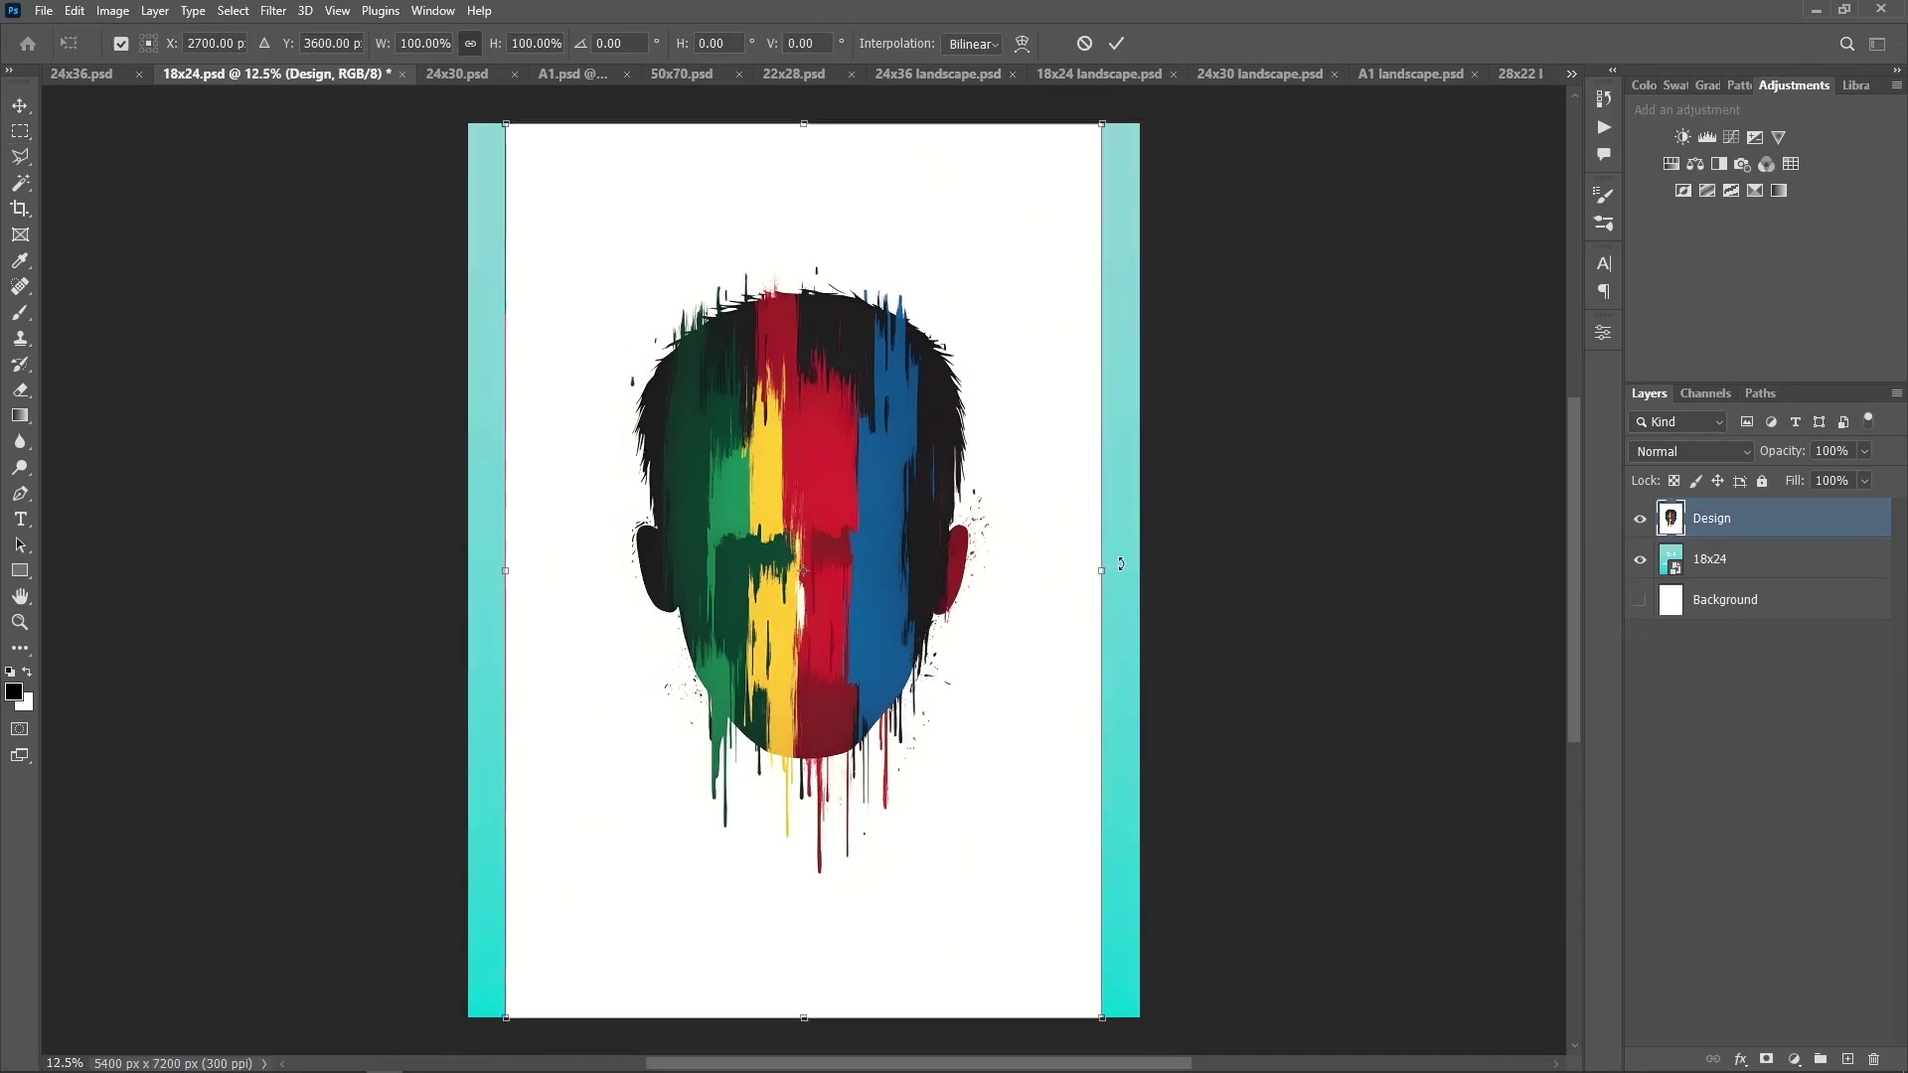The image size is (1908, 1073).
Task: Switch to the Channels tab
Action: (1705, 393)
